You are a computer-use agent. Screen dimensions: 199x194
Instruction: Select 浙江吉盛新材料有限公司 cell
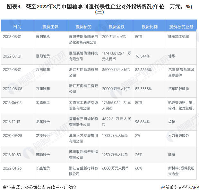click(83, 171)
